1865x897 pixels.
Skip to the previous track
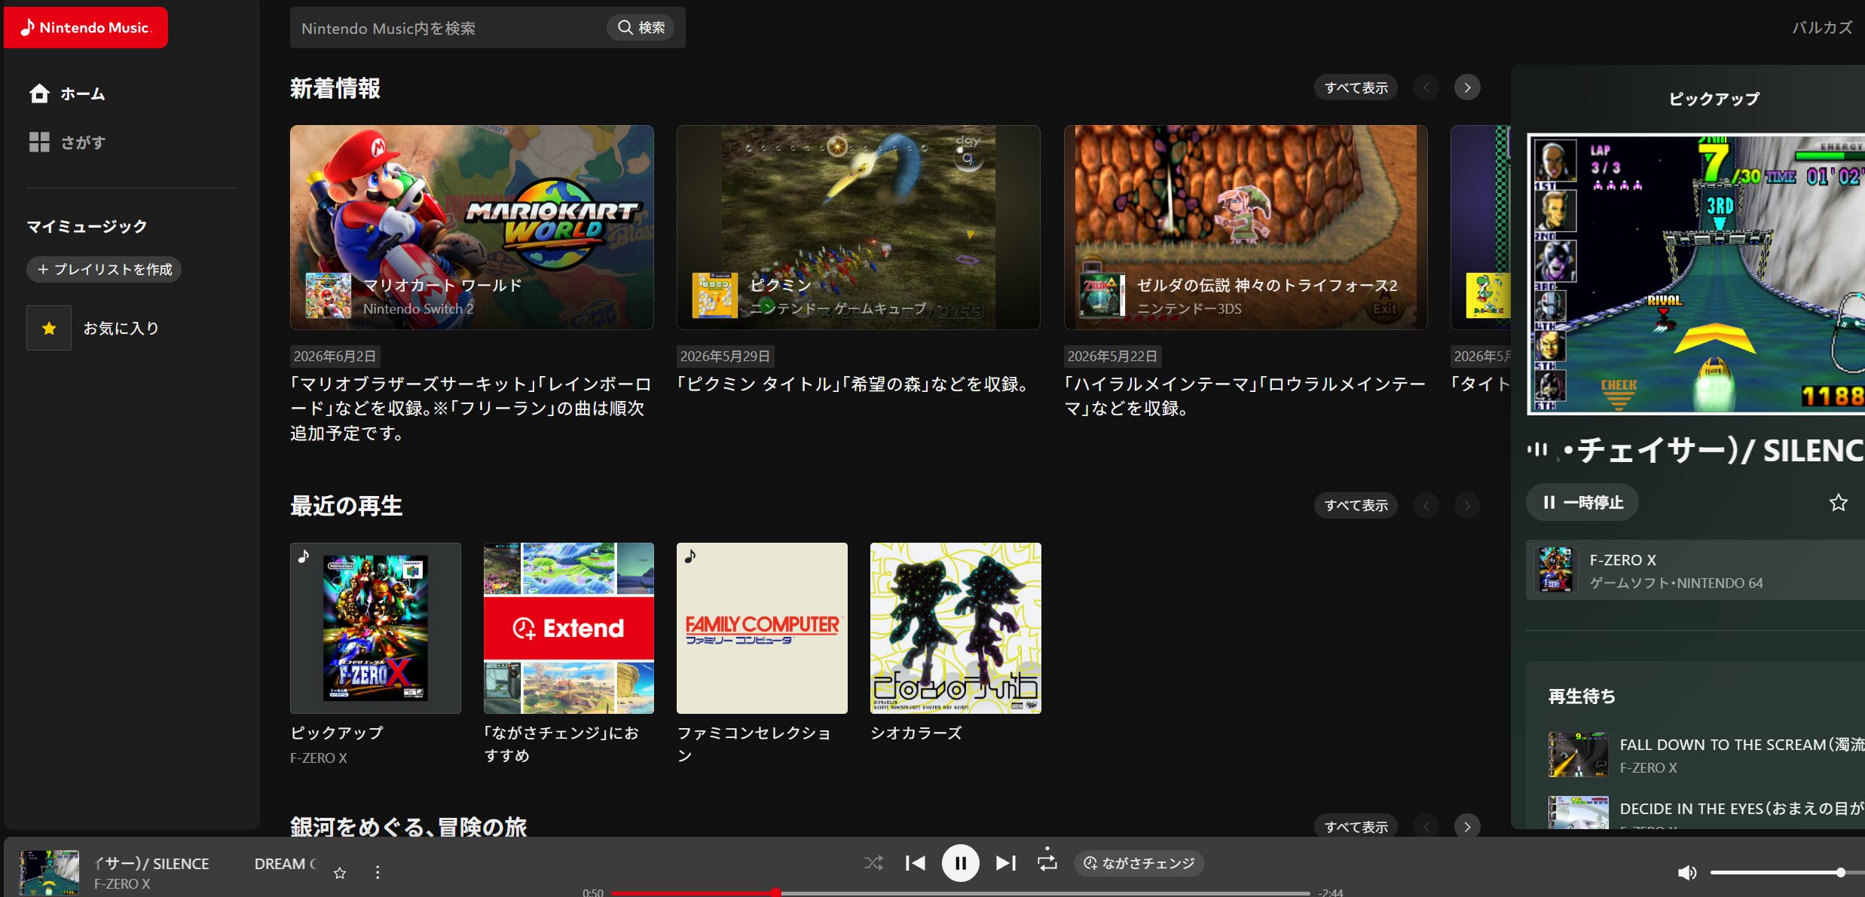click(915, 863)
